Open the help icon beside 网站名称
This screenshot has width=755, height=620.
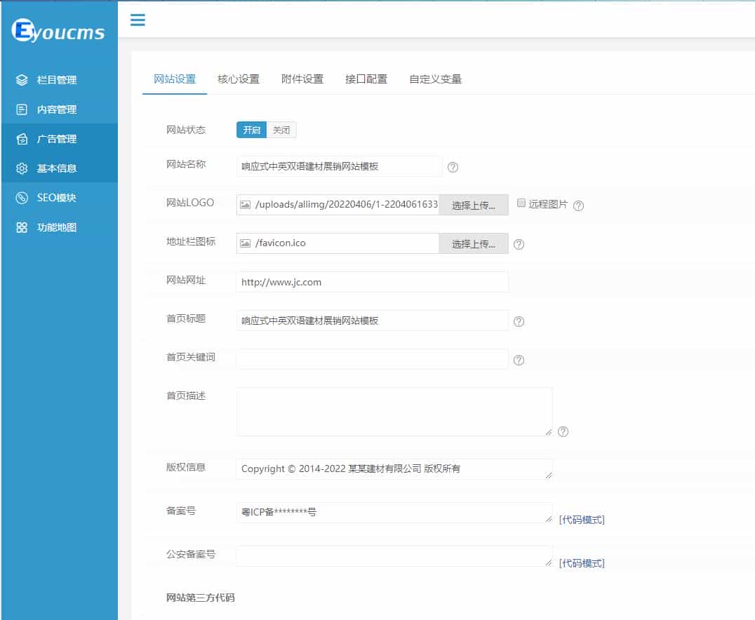pyautogui.click(x=453, y=167)
